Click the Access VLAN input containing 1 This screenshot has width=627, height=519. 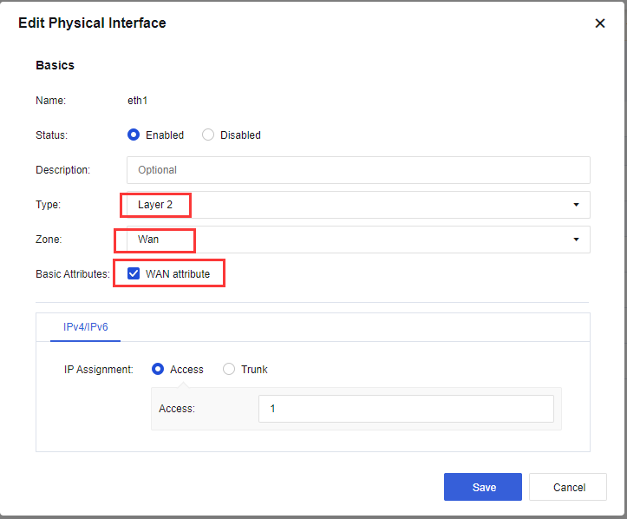405,409
